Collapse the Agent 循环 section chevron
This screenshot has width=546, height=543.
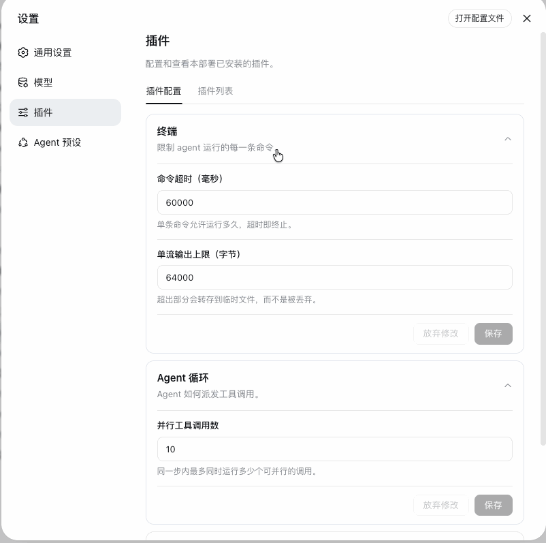pos(508,386)
